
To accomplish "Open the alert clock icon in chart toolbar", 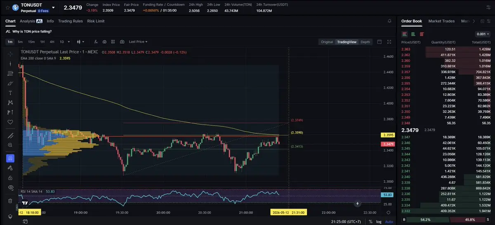I will click(104, 42).
